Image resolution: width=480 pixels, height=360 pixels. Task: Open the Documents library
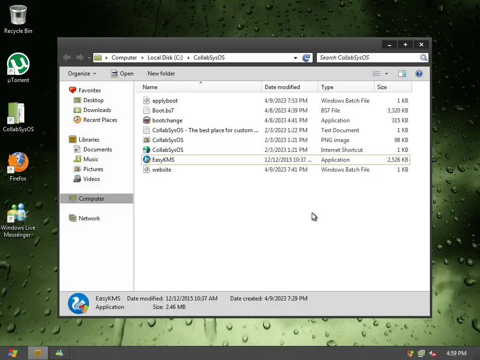point(93,150)
